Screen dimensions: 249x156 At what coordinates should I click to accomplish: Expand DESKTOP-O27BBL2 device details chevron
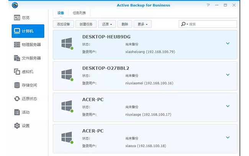click(x=228, y=75)
